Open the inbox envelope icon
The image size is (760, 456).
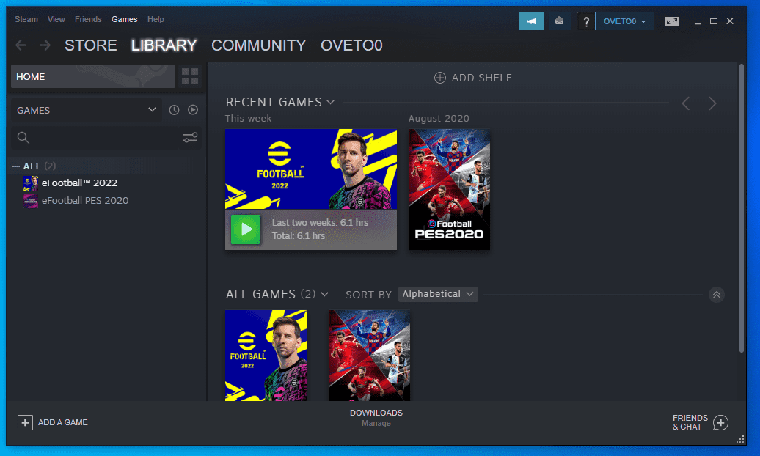coord(559,21)
